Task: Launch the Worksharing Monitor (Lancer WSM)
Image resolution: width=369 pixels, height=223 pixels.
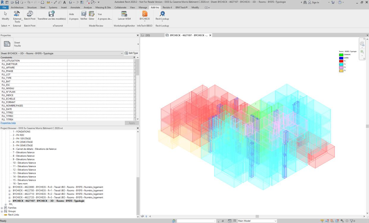Action: [124, 14]
